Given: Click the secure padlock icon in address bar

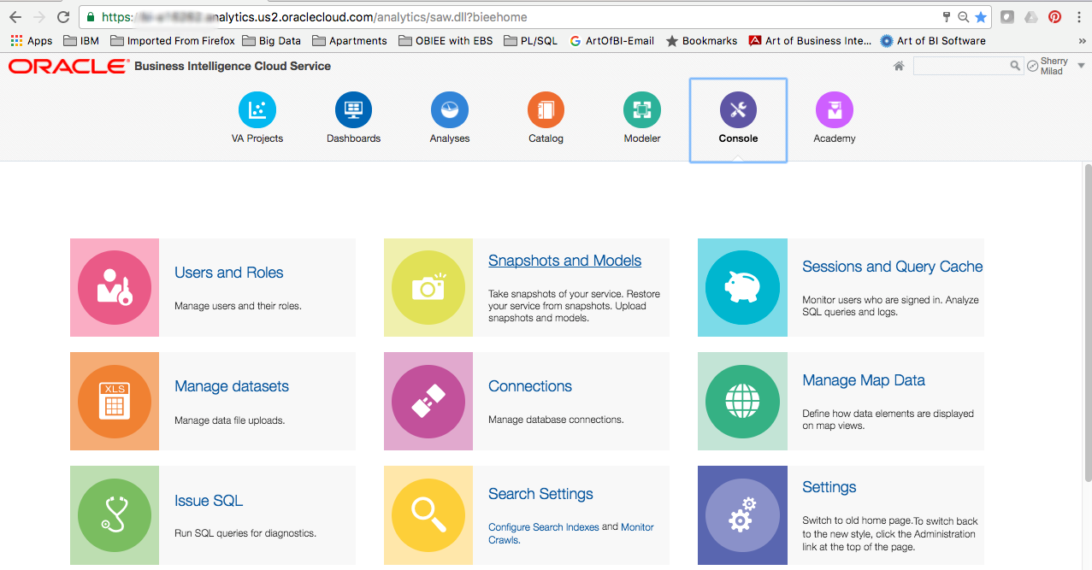Looking at the screenshot, I should coord(91,17).
